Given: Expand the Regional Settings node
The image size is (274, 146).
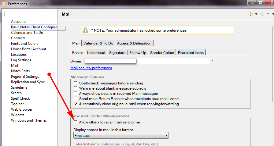Looking at the screenshot, I should [8, 77].
